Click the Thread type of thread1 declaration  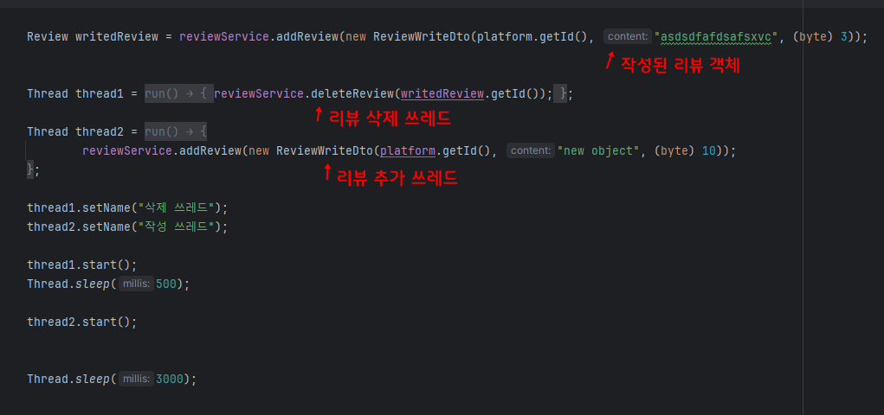[48, 94]
